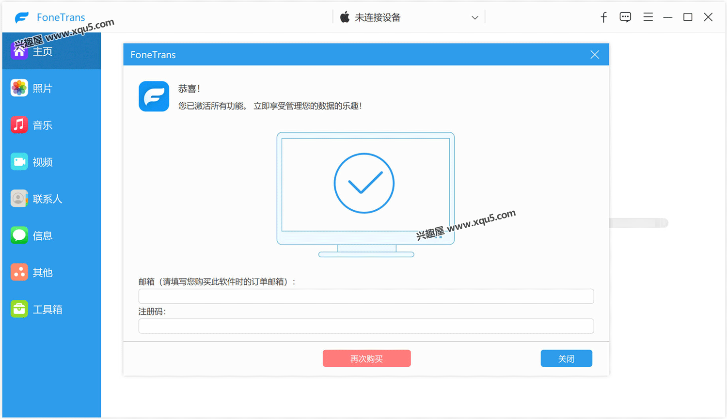Click the 照片 flower icon
Image resolution: width=727 pixels, height=419 pixels.
19,88
